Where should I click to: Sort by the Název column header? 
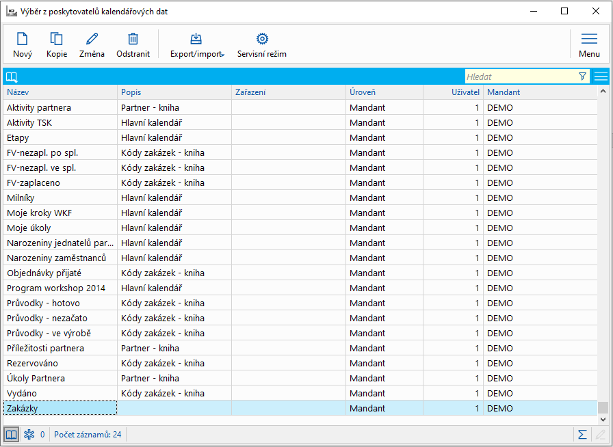point(60,92)
